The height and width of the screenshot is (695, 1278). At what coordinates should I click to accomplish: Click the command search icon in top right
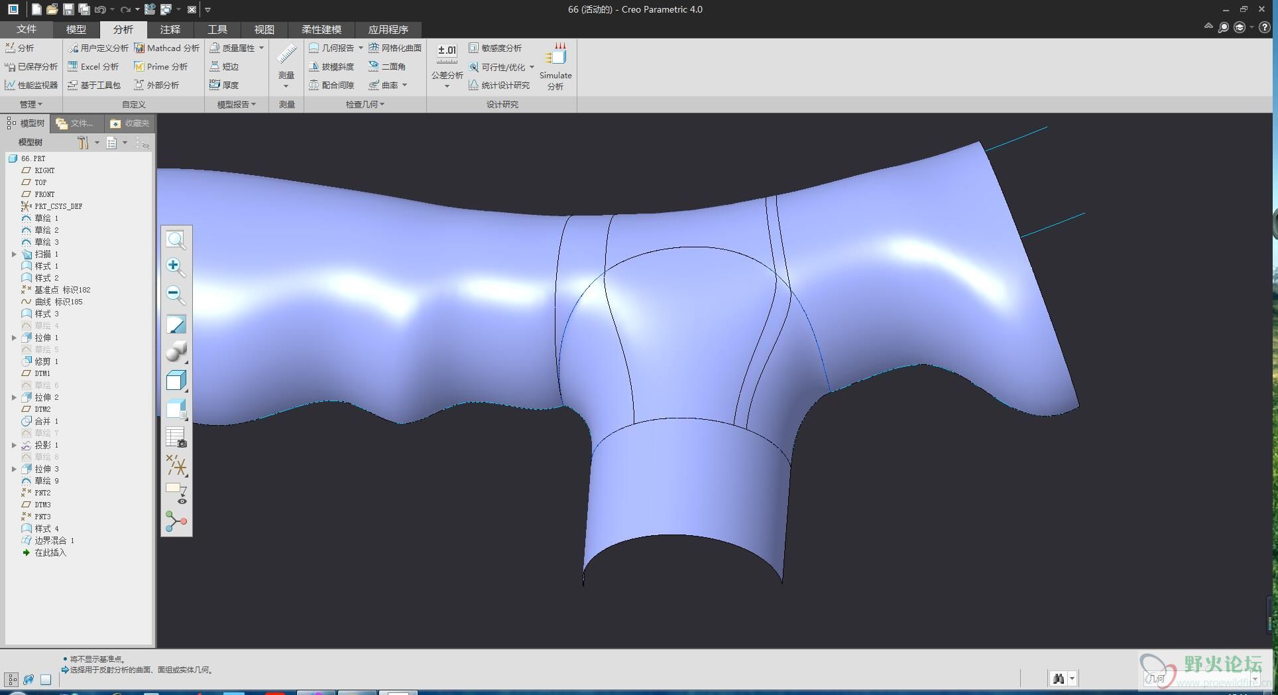pos(1224,27)
